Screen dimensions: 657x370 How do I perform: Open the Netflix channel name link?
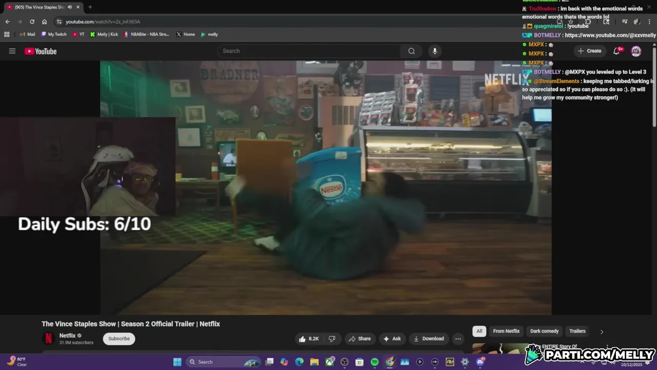click(x=67, y=336)
